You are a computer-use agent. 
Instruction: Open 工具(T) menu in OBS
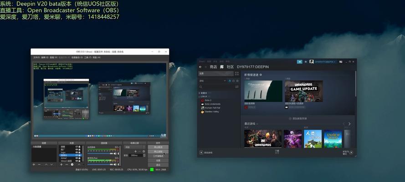[88, 57]
